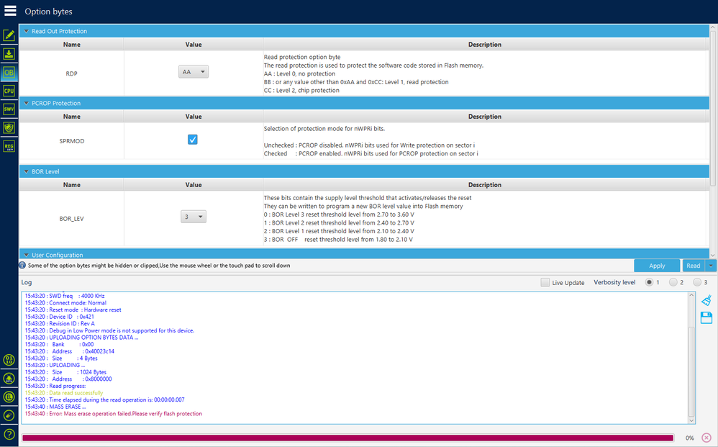Screen dimensions: 718x447
Task: Click 'Size : 1024 Bytes' log line
Action: pos(65,372)
